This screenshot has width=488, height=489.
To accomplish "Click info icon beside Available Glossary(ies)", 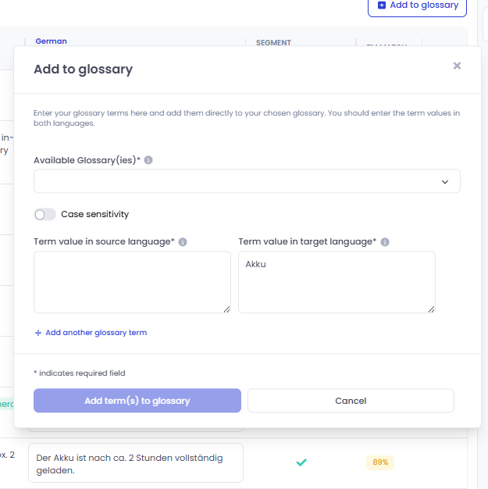I will (x=148, y=160).
